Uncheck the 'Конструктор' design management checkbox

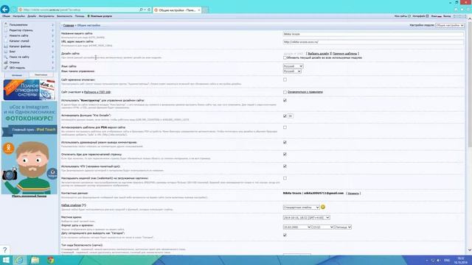coord(285,100)
